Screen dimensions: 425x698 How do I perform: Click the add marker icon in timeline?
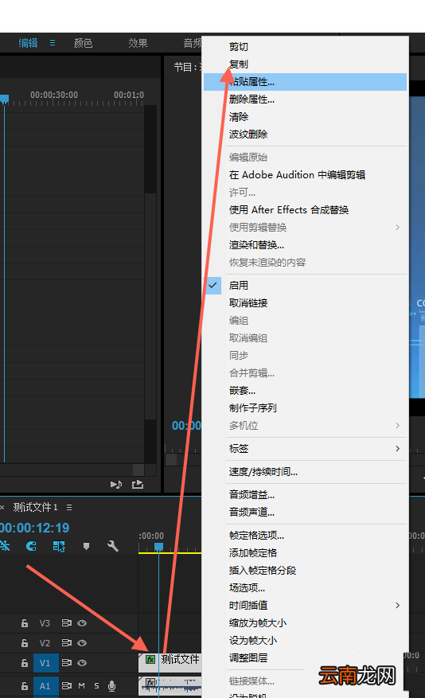(86, 546)
